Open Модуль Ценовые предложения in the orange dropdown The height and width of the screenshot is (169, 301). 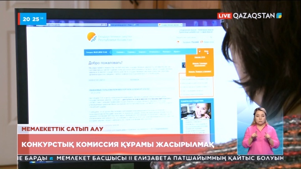tap(200, 64)
